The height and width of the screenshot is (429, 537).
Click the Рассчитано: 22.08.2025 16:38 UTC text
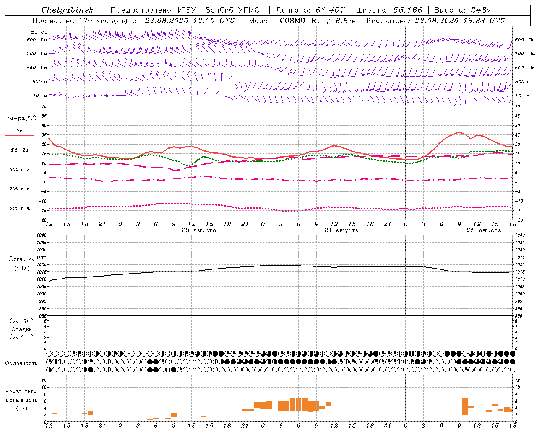point(435,21)
